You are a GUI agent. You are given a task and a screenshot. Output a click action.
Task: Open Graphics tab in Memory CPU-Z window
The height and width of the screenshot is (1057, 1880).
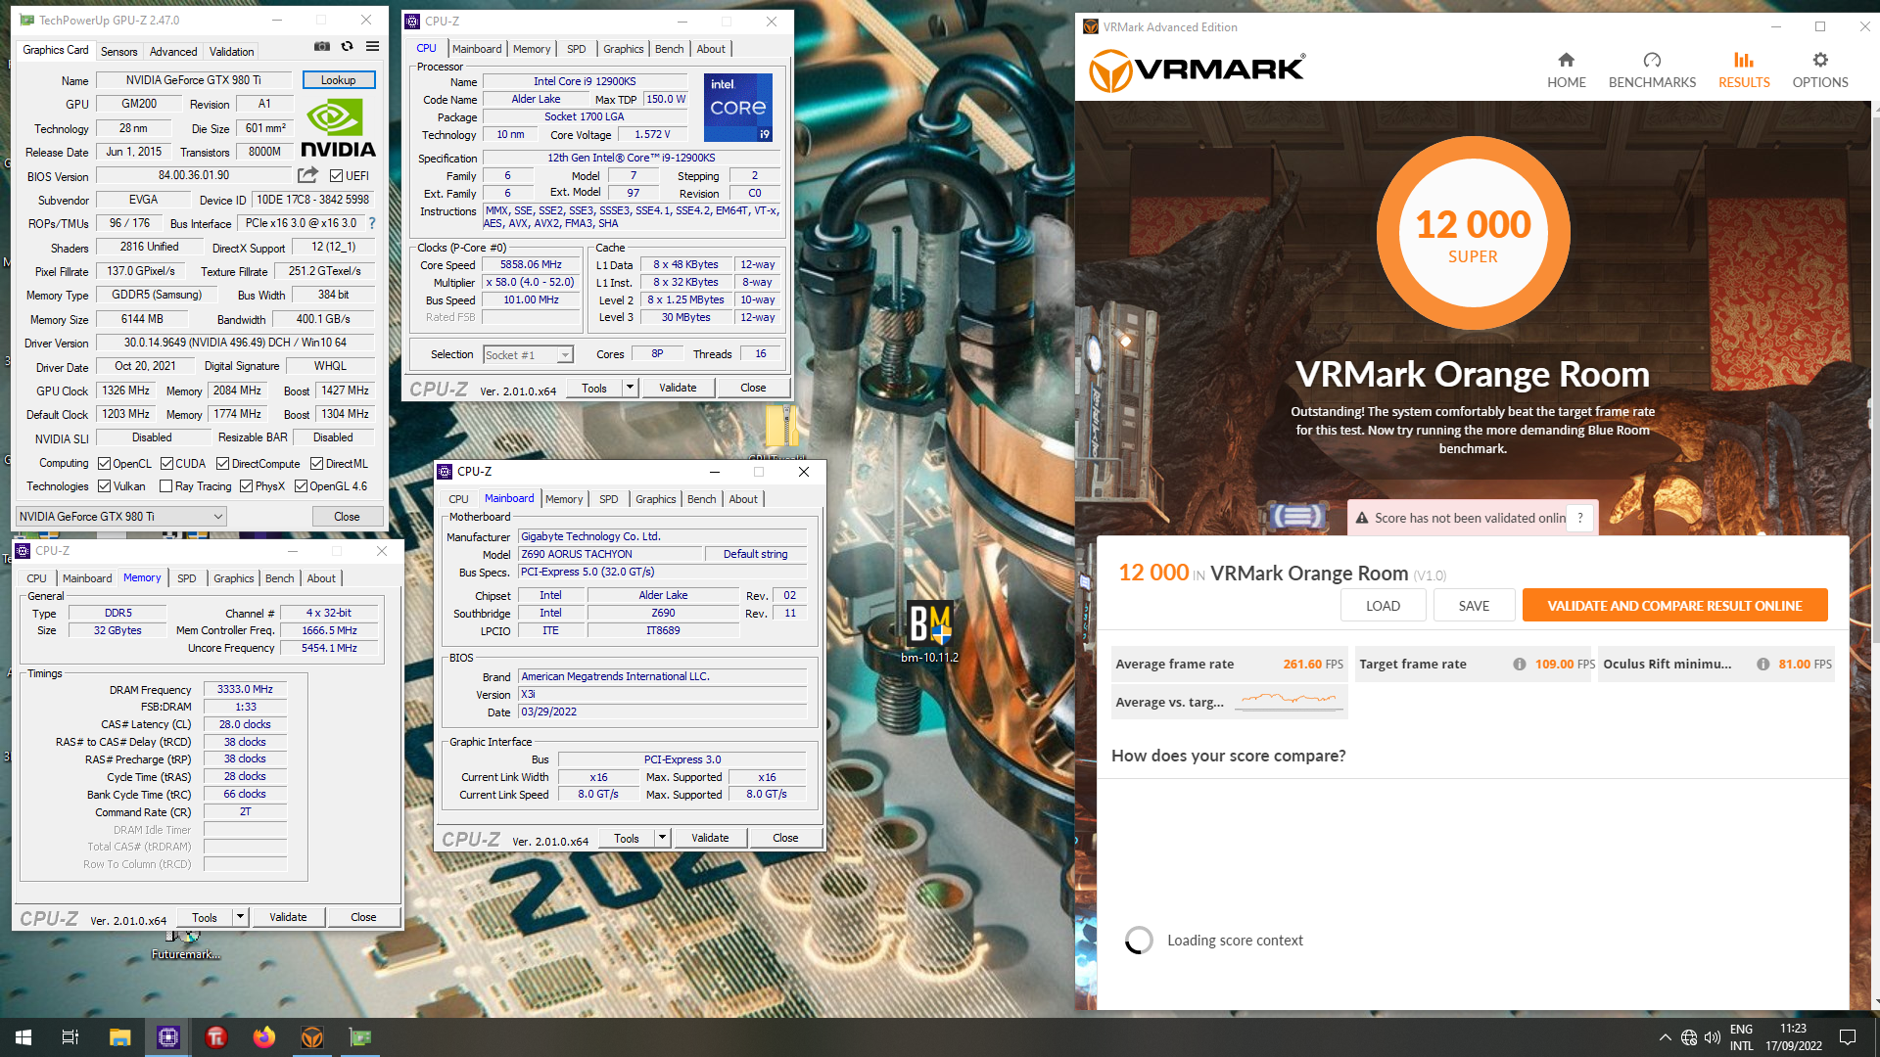[233, 578]
